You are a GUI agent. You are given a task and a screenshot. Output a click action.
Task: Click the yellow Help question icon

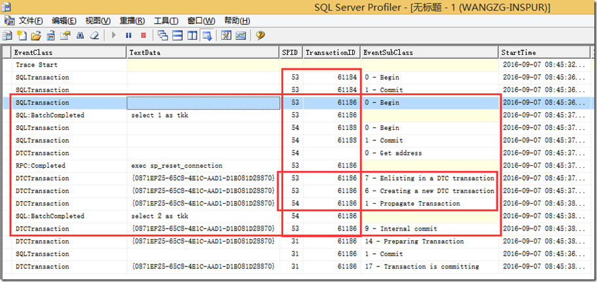coord(260,35)
